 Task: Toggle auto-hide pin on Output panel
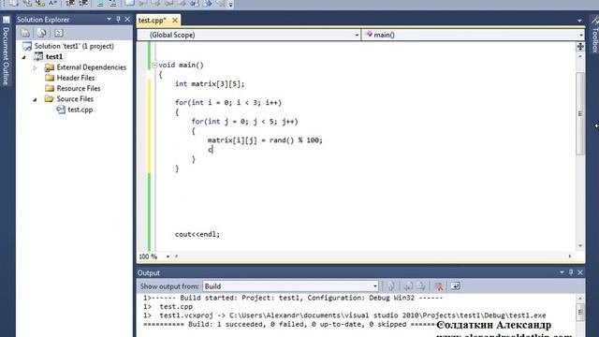(x=571, y=272)
